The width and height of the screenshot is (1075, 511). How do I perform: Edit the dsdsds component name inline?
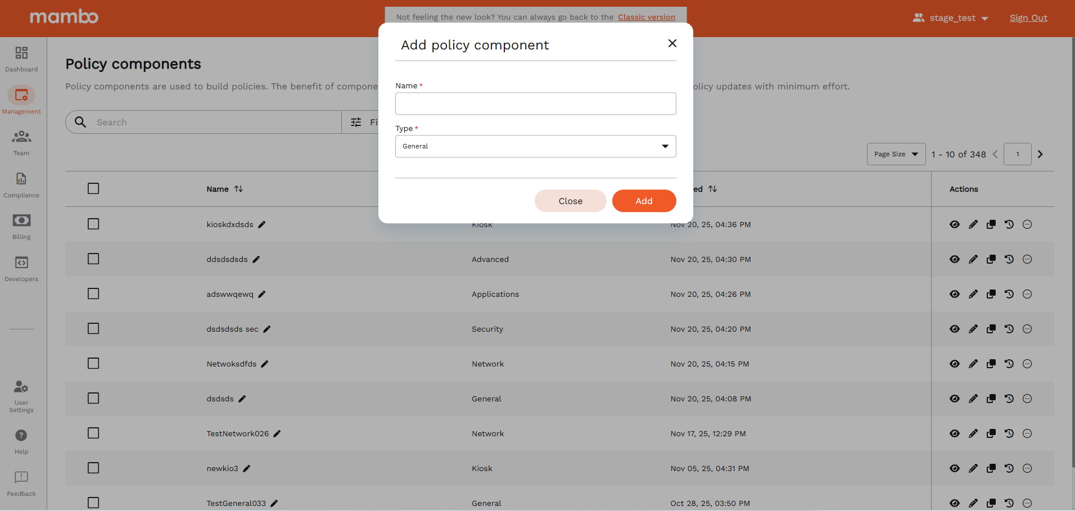(242, 399)
